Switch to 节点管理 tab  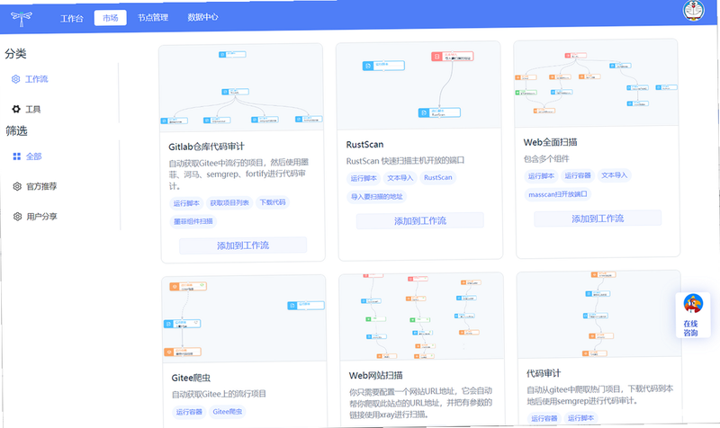[153, 17]
